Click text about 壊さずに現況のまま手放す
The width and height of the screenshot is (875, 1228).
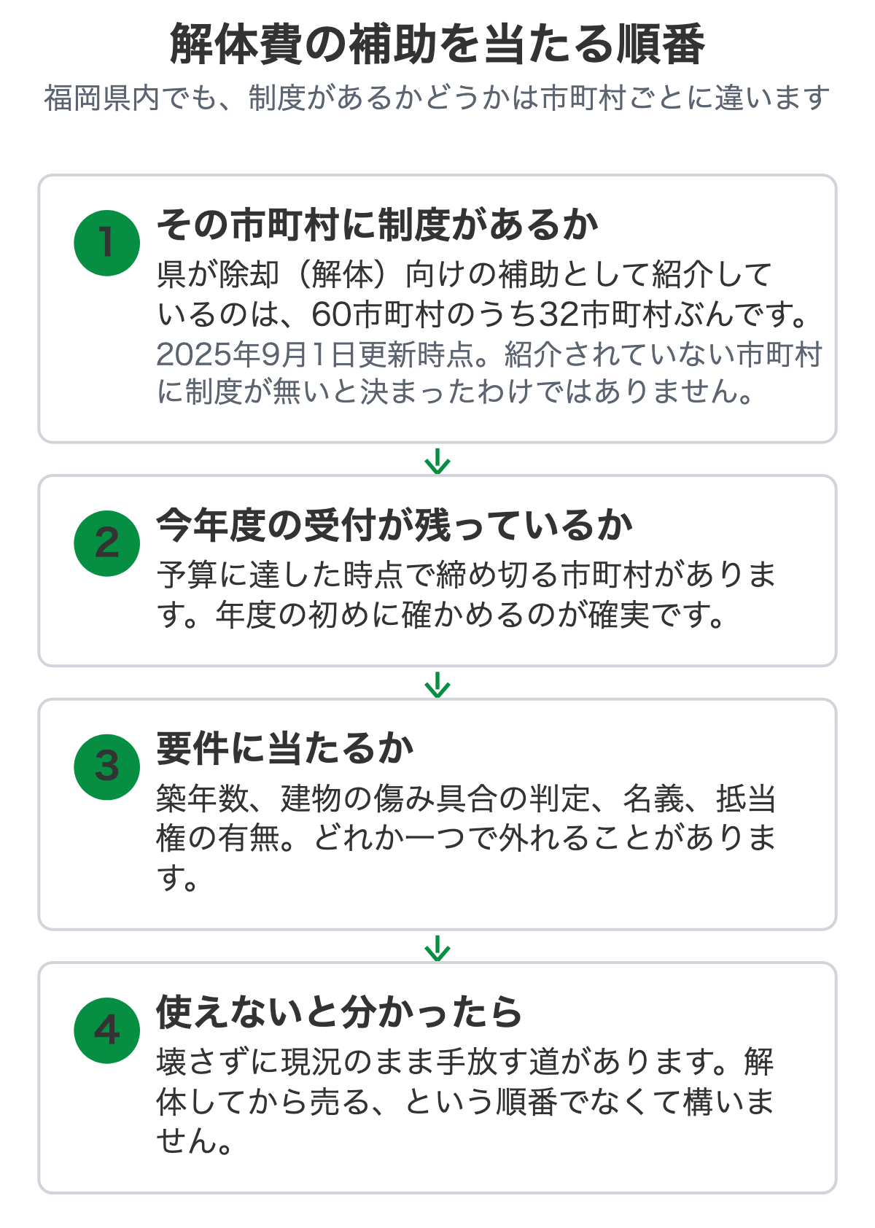coord(465,1102)
